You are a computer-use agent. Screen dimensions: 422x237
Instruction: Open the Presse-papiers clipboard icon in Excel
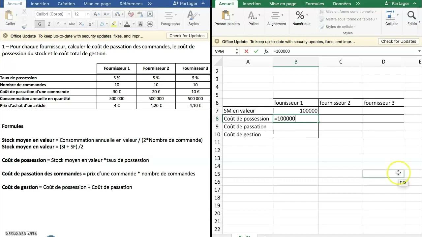tap(226, 15)
